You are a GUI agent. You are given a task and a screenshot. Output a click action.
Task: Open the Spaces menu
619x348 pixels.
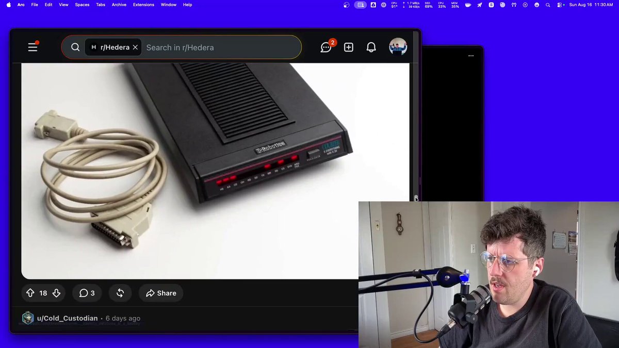click(83, 5)
